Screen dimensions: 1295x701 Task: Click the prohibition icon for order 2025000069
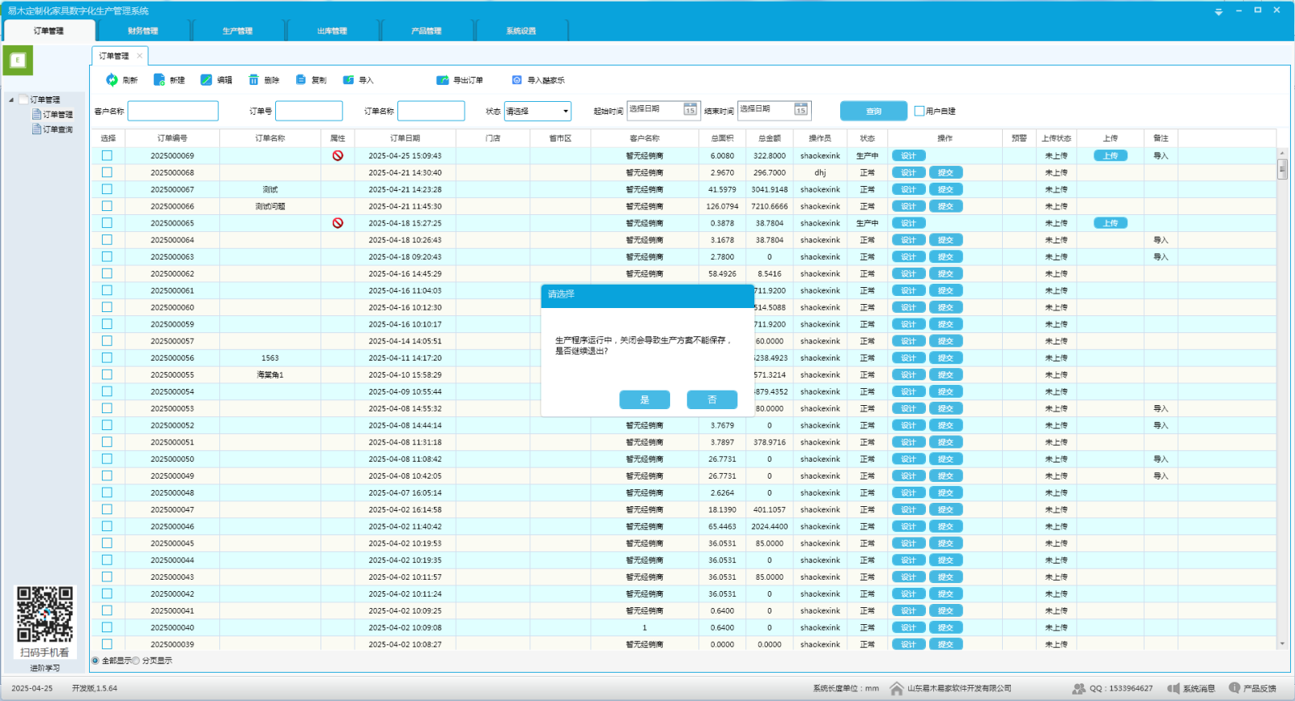[x=338, y=156]
